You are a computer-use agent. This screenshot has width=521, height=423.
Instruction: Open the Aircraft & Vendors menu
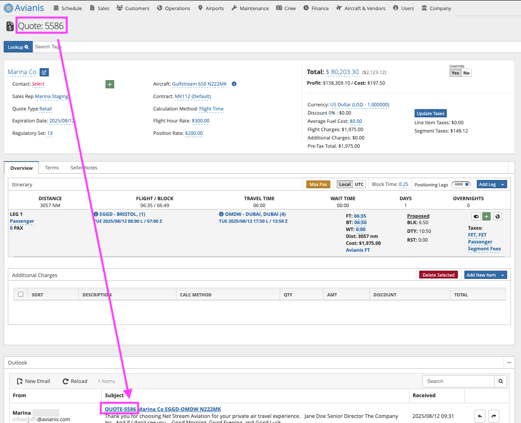361,8
